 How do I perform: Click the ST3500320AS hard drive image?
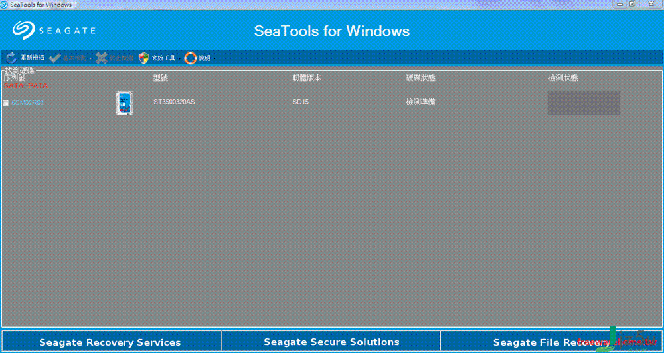pyautogui.click(x=124, y=103)
